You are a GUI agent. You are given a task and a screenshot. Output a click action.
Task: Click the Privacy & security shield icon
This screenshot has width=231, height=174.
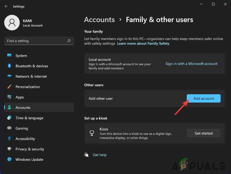tap(9, 149)
